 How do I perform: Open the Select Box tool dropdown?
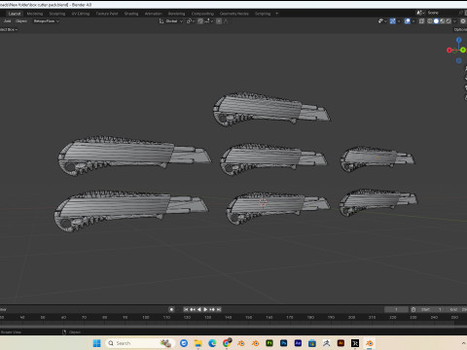[9, 29]
